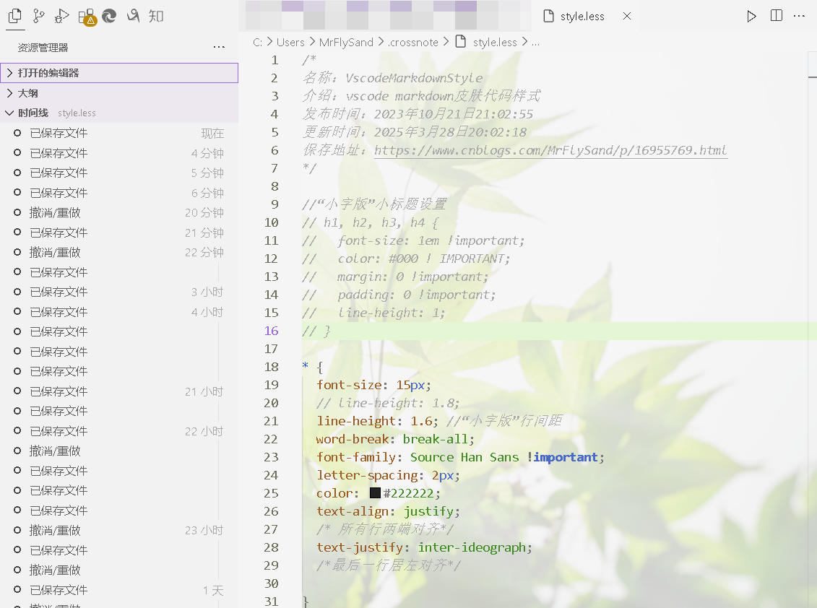Click the editor vertical scrollbar
This screenshot has height=608, width=817.
tap(813, 329)
